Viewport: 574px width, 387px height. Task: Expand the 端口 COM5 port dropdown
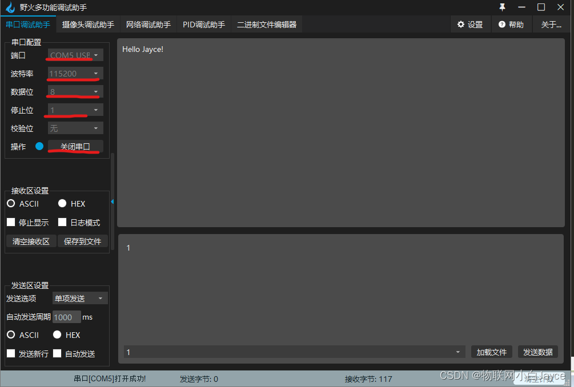coord(75,55)
